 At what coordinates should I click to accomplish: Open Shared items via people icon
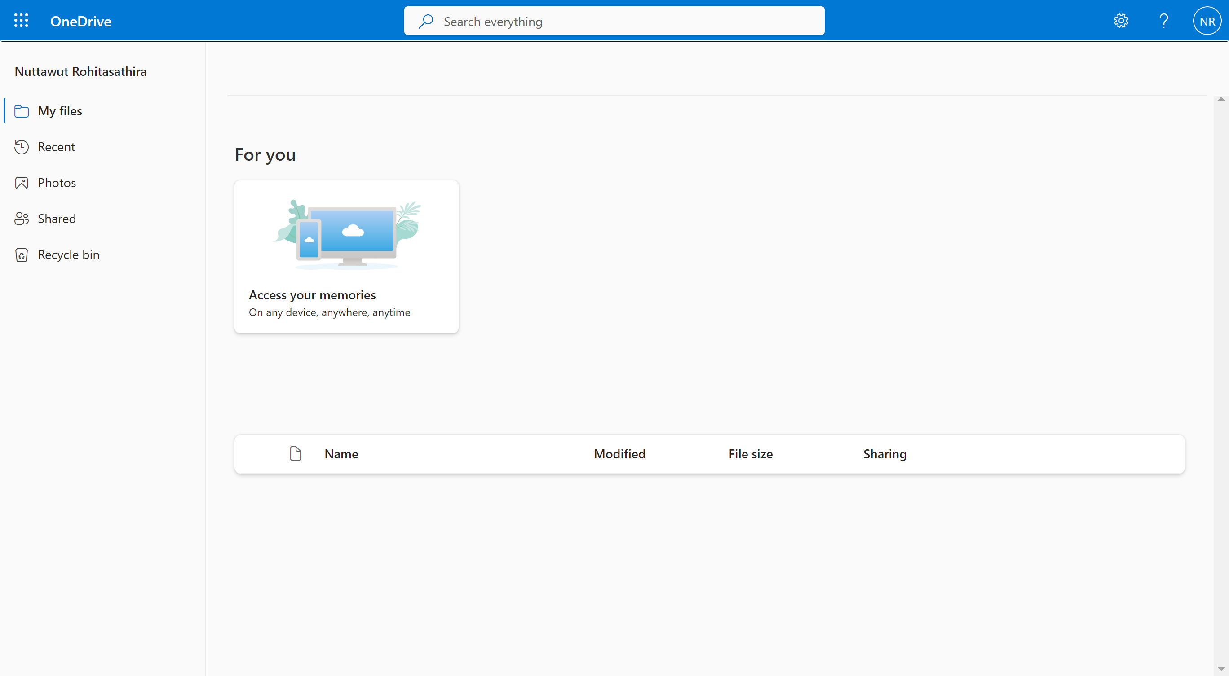[22, 218]
